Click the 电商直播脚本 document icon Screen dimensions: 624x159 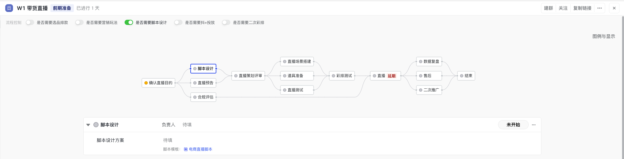click(x=186, y=149)
